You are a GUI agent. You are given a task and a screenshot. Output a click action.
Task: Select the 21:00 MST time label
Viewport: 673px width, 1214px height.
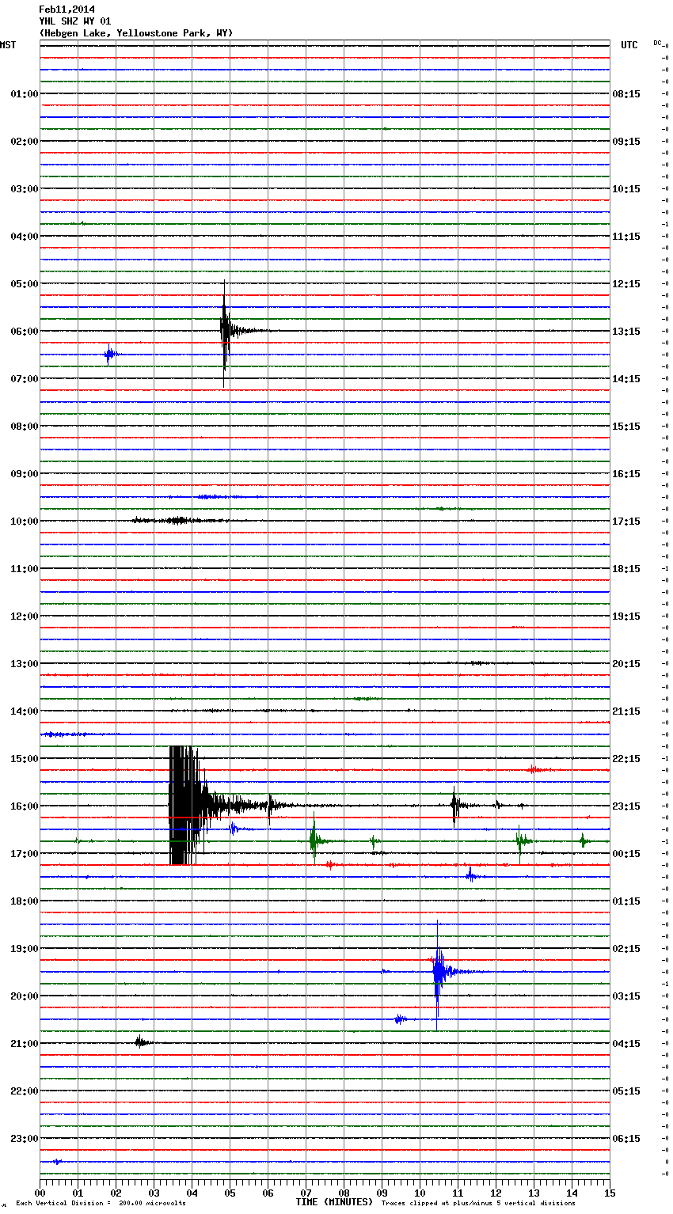click(24, 1044)
